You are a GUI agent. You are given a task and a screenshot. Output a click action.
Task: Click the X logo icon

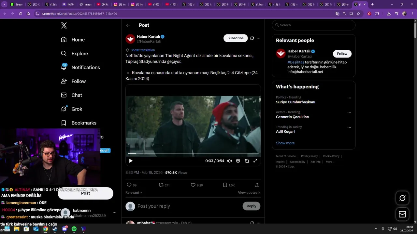click(64, 26)
